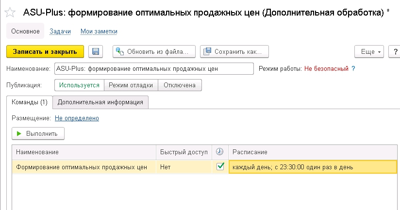Click the Наименование column header
Viewport: 400px width, 210px height.
tap(84, 152)
